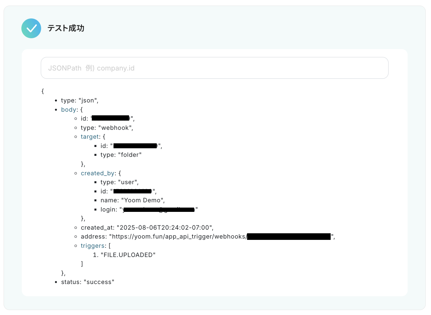Screen dimensions: 431x315
Task: Select the type: "folder" line
Action: click(121, 155)
